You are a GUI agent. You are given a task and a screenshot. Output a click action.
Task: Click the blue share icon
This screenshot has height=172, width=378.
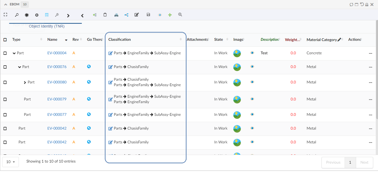[x=126, y=15]
